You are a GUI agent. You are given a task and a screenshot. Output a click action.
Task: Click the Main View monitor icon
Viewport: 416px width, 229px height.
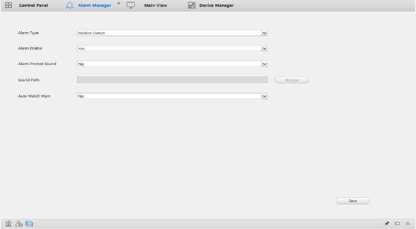(131, 5)
